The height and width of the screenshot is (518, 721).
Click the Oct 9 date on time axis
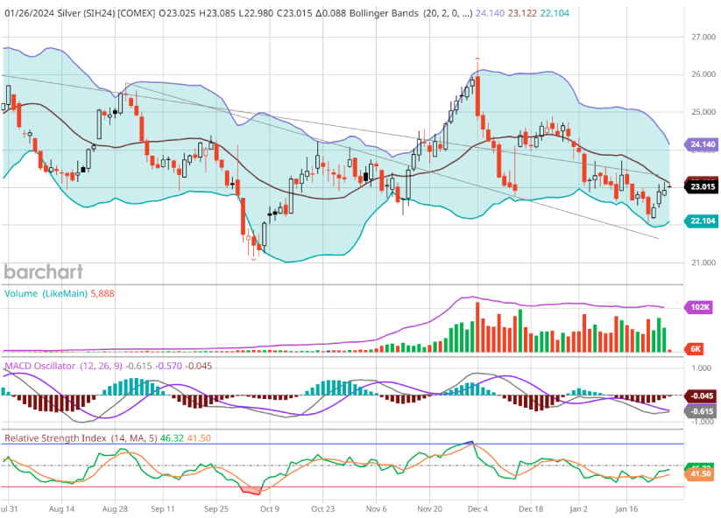tap(269, 507)
